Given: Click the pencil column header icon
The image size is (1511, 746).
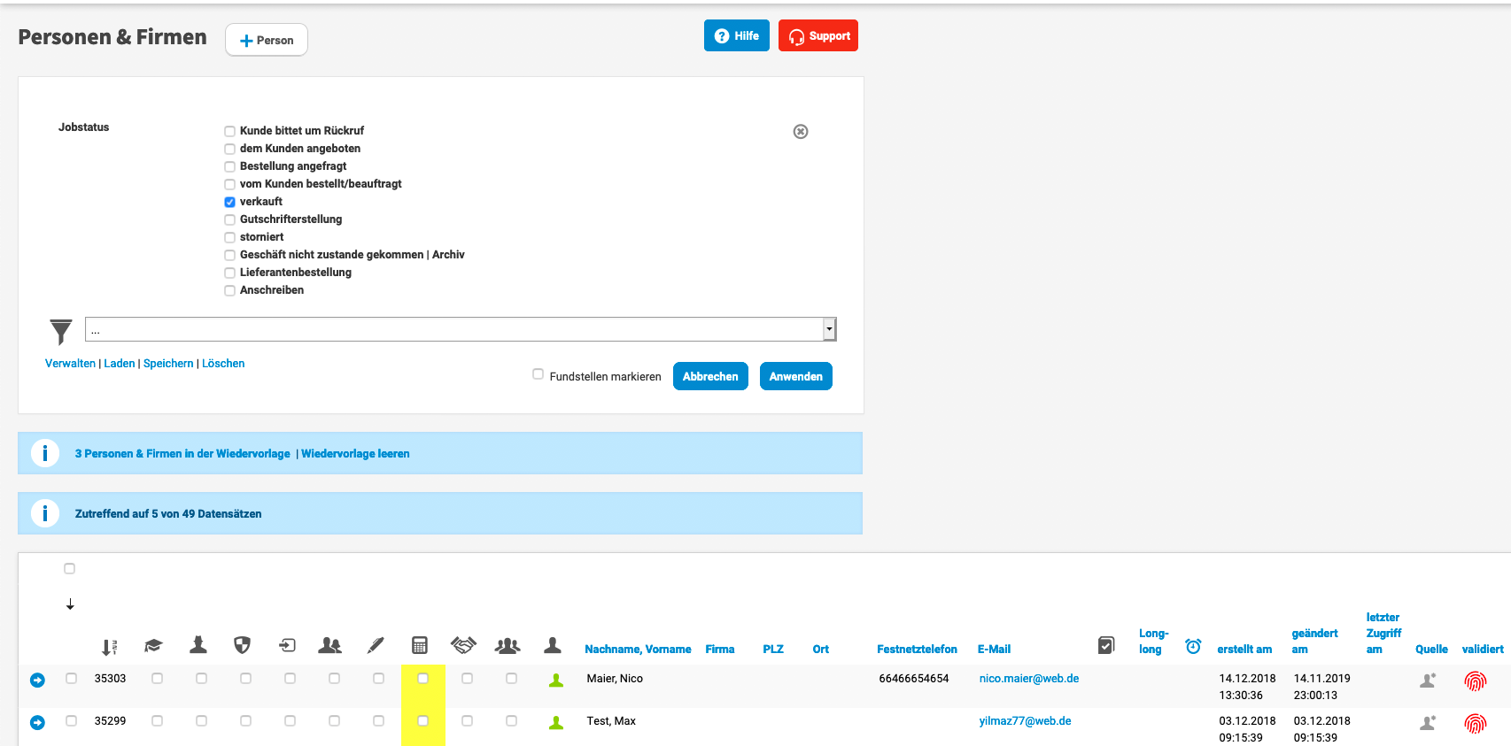Looking at the screenshot, I should coord(376,646).
